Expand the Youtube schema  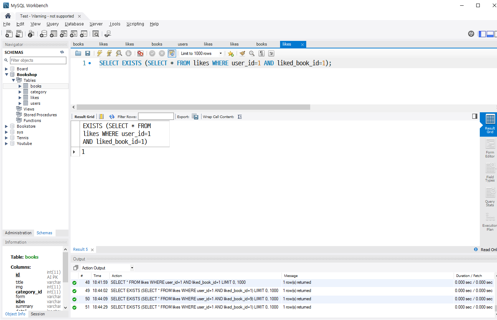pos(6,143)
